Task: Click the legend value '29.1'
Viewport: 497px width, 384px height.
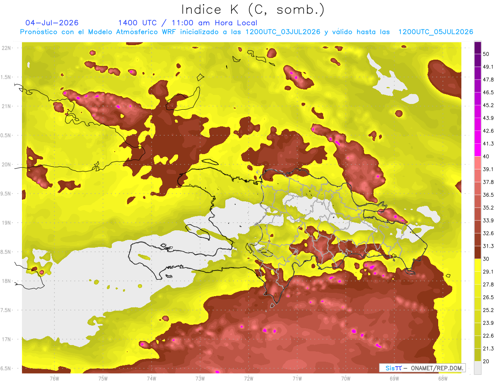Action: [x=488, y=272]
